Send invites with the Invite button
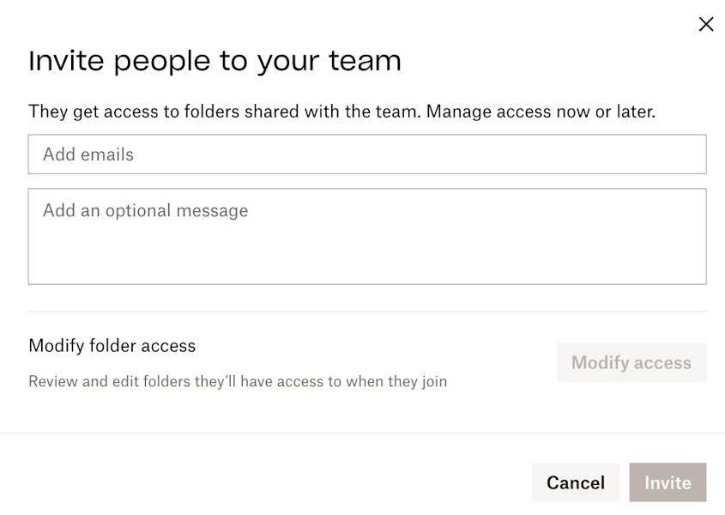 (668, 482)
